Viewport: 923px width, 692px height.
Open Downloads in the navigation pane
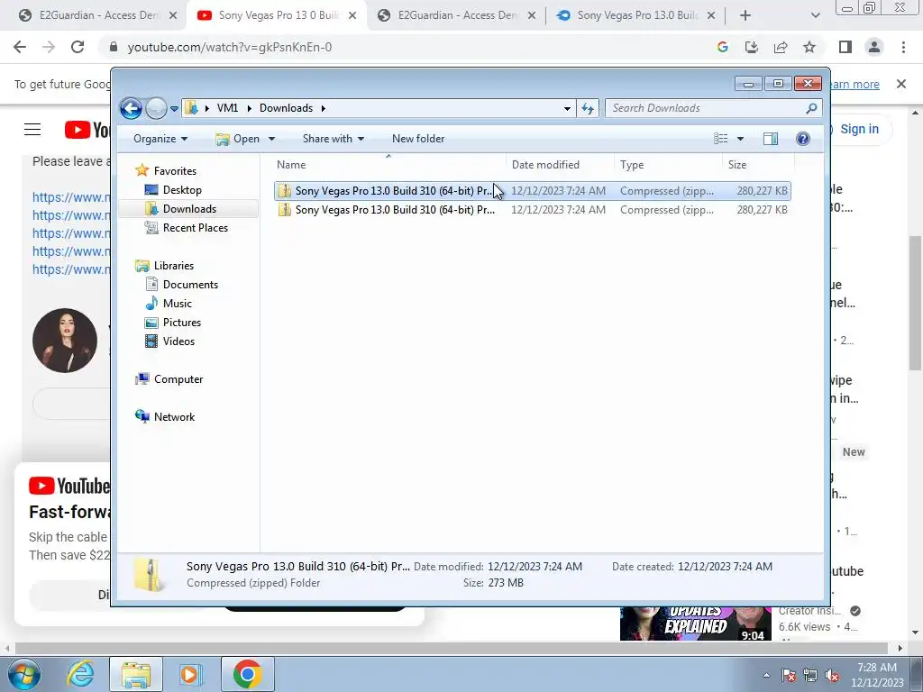pyautogui.click(x=189, y=209)
